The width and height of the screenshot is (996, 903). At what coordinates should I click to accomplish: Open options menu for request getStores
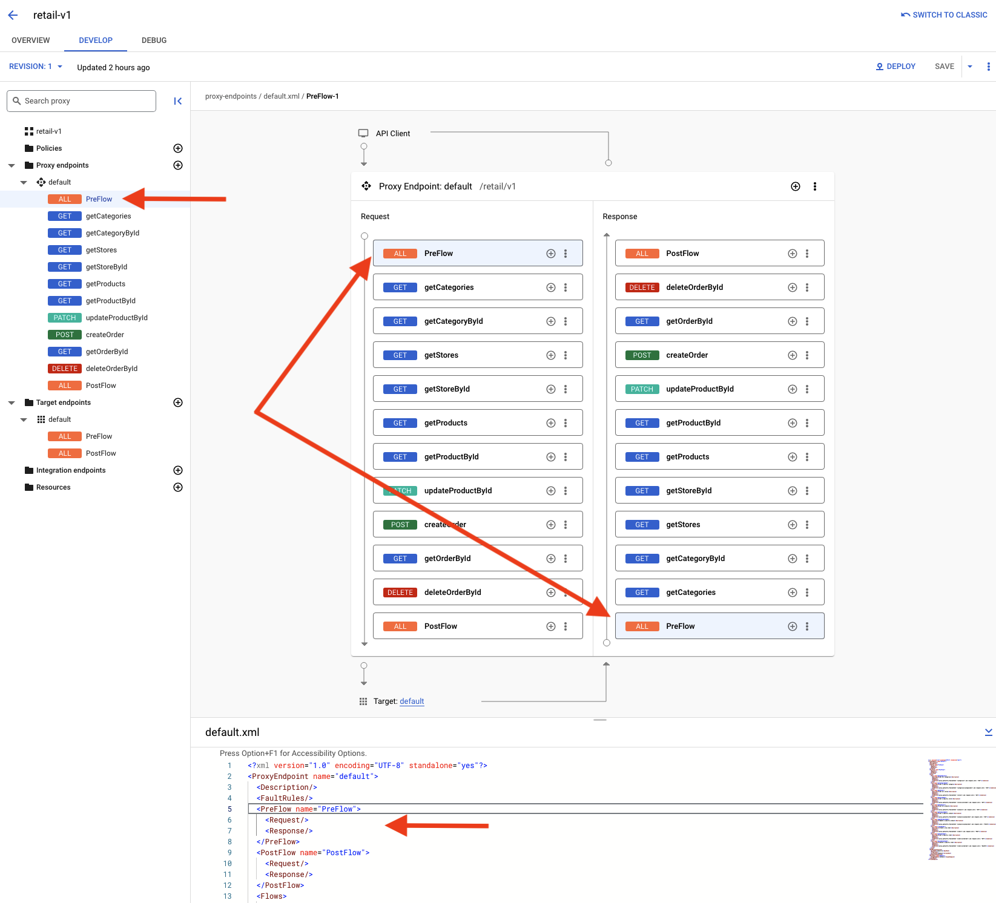click(x=566, y=355)
